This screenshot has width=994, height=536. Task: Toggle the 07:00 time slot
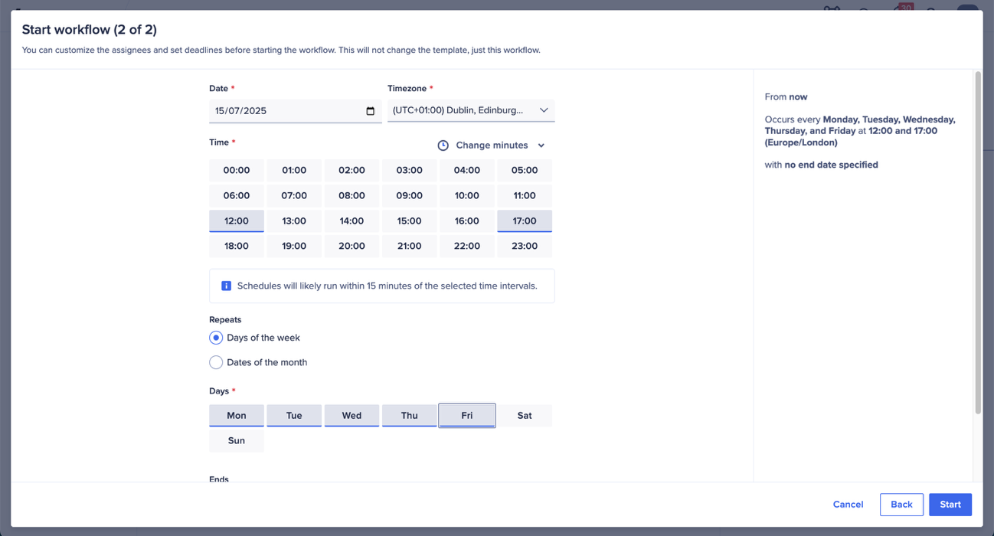(x=294, y=195)
